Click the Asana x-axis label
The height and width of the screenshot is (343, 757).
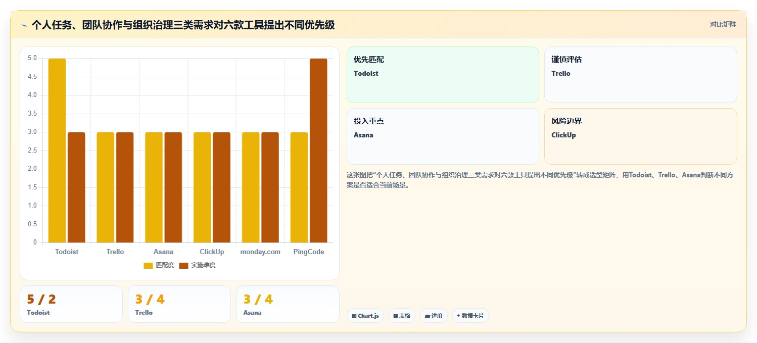[164, 252]
